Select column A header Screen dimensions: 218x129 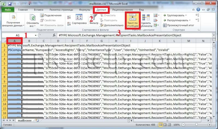pyautogui.click(x=14, y=41)
